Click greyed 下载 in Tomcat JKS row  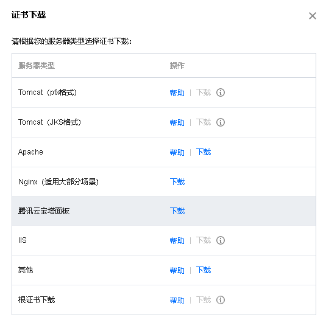pyautogui.click(x=204, y=122)
